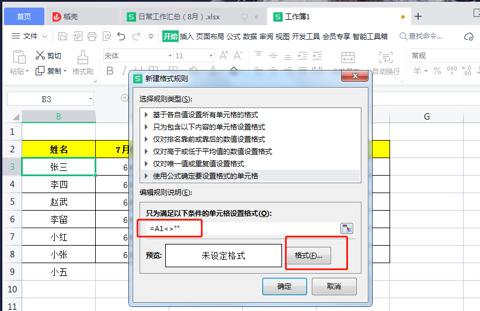Open the name box dropdown arrow
Viewport: 480px width, 311px height.
coord(91,99)
